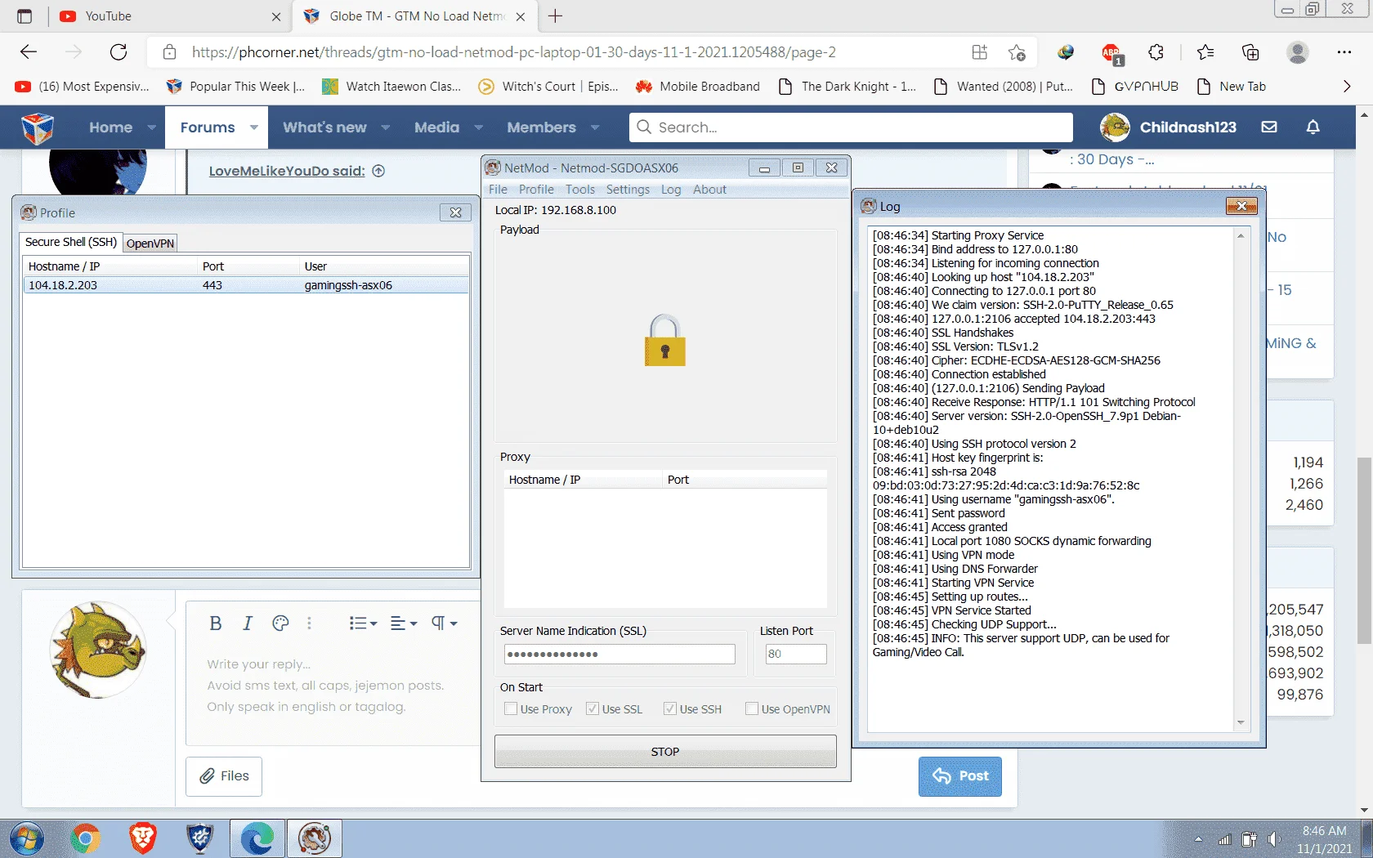This screenshot has height=858, width=1373.
Task: Toggle italic formatting in reply editor
Action: (x=248, y=623)
